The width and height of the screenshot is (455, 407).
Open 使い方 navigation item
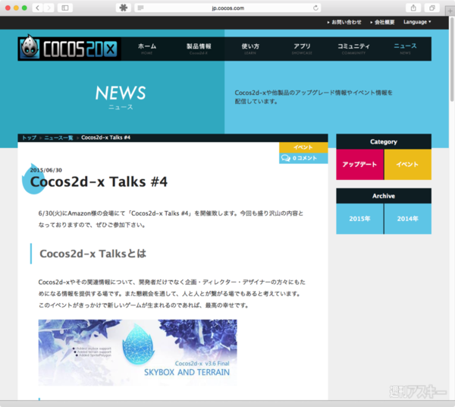click(250, 49)
